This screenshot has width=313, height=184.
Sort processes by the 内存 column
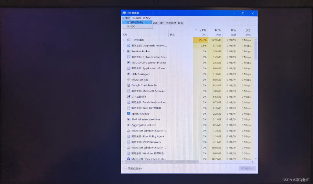(x=218, y=32)
